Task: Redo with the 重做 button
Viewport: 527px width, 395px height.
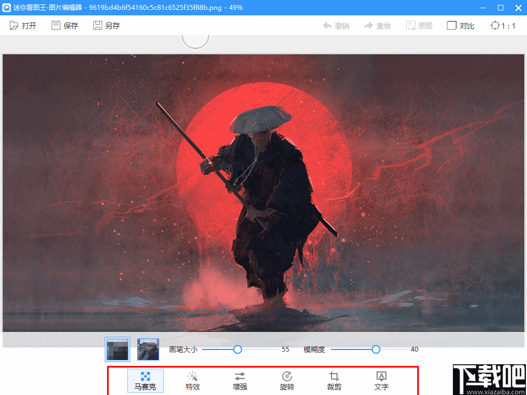Action: [x=378, y=26]
